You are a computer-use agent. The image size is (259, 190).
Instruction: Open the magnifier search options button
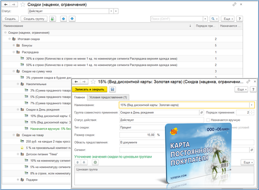click(x=214, y=19)
